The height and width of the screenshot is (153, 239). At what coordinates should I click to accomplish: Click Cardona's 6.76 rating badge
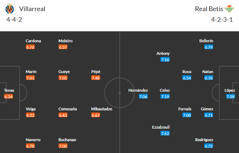coord(31,47)
